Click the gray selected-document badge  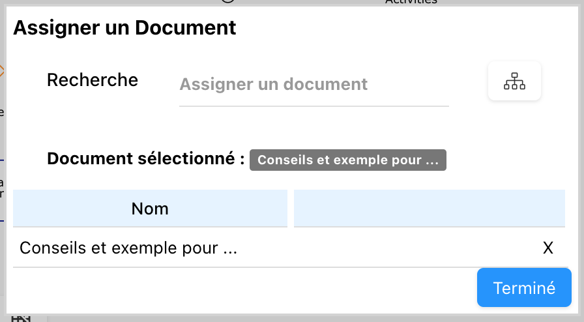[347, 160]
